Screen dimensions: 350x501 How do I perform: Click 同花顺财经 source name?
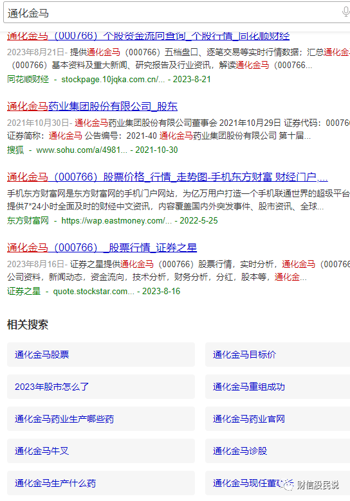point(28,79)
